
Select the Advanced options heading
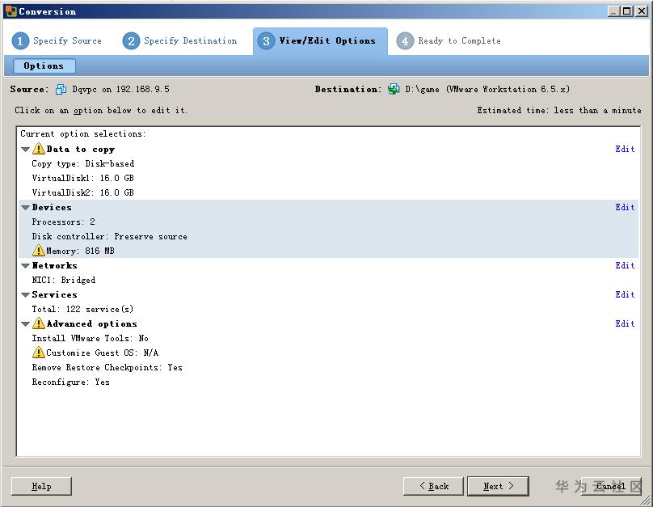[91, 323]
